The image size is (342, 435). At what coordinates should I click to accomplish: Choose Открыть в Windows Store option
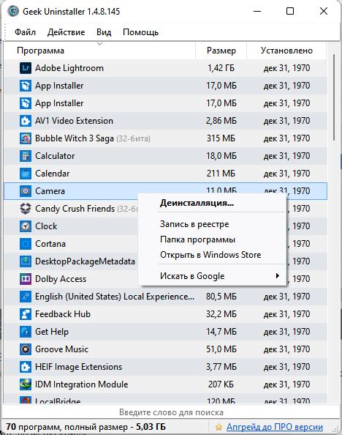tap(210, 255)
